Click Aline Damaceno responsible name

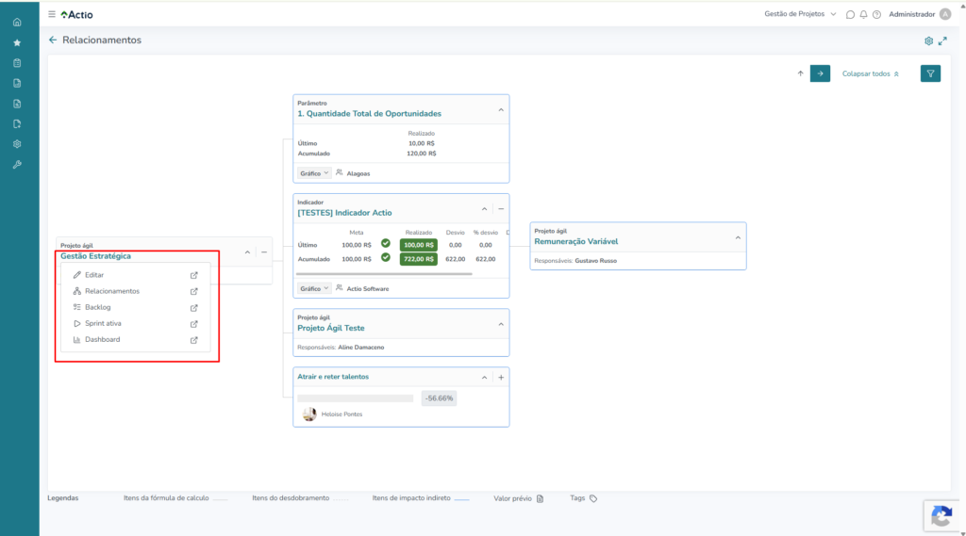[x=361, y=348]
